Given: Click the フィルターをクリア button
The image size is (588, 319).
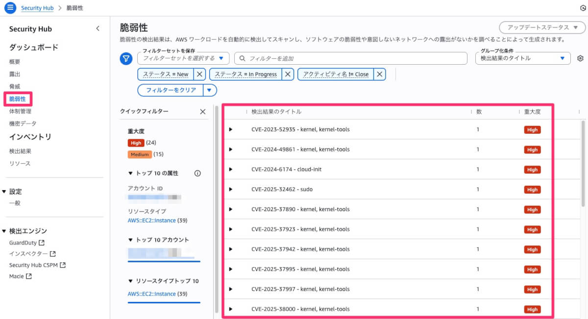Looking at the screenshot, I should pos(171,90).
